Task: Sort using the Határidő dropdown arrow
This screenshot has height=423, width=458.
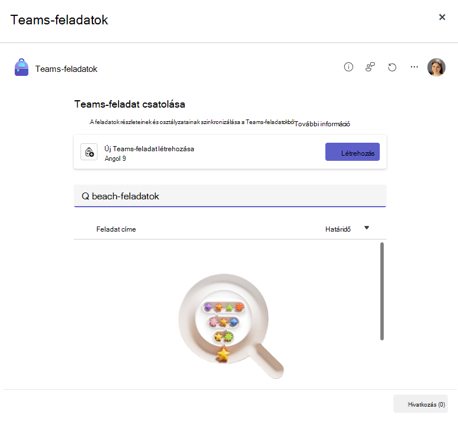Action: [x=367, y=228]
